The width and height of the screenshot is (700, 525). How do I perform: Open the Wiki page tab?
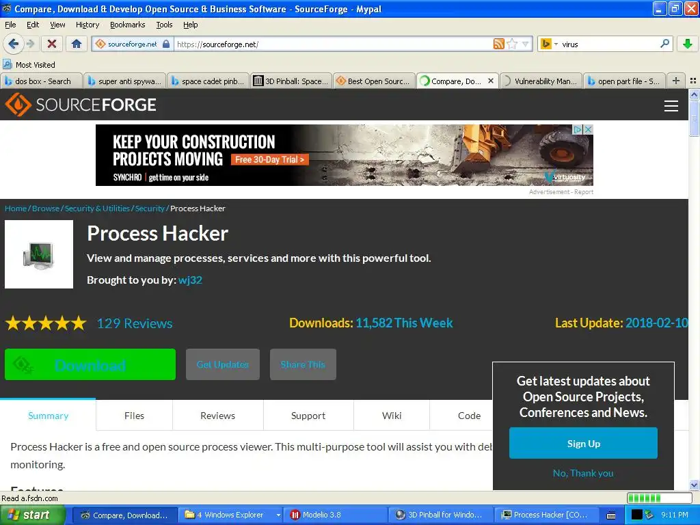coord(392,415)
